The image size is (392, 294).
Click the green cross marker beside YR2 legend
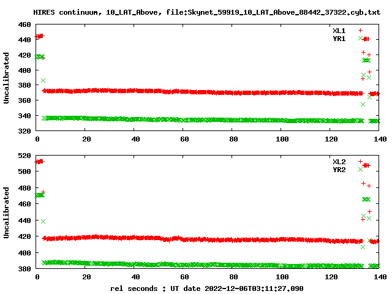[360, 170]
